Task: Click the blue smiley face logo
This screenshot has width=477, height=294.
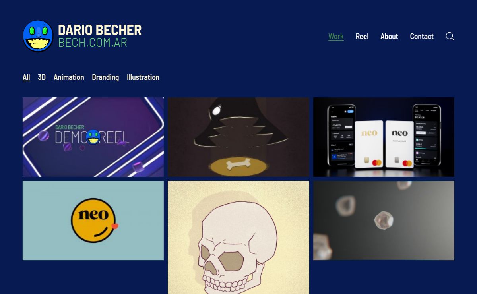Action: [x=38, y=36]
